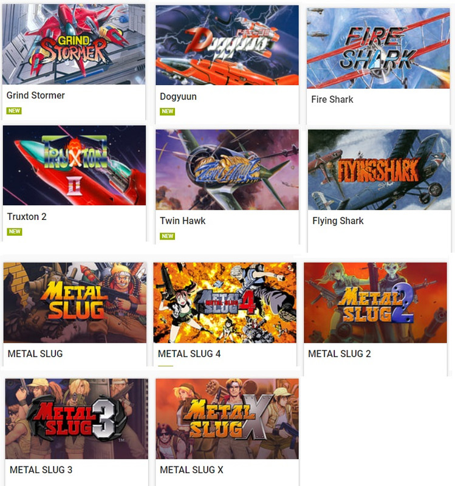455x486 pixels.
Task: Click the Truxton 2 title text
Action: [x=27, y=217]
